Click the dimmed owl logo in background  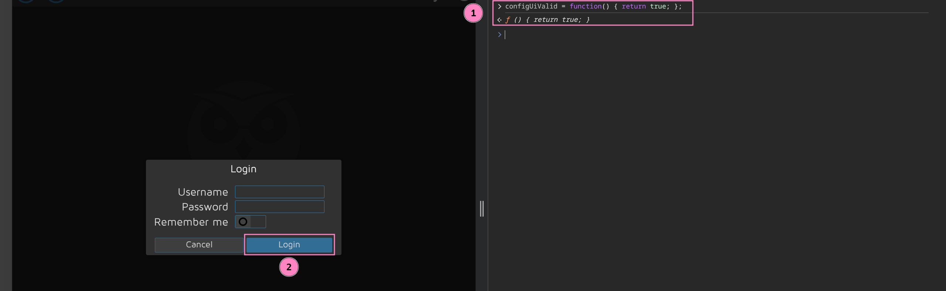click(243, 122)
